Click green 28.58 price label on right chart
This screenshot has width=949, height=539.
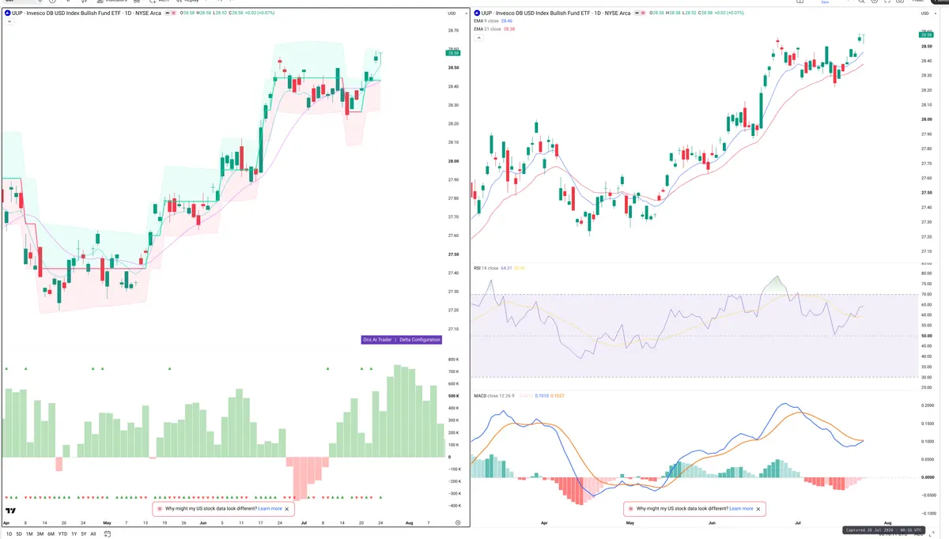coord(926,35)
